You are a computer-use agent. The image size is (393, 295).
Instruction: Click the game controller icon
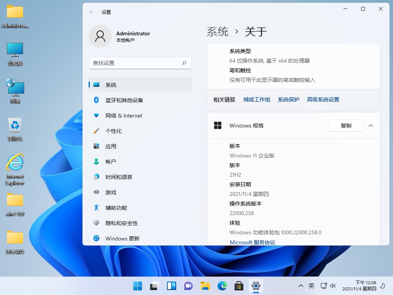(x=96, y=192)
